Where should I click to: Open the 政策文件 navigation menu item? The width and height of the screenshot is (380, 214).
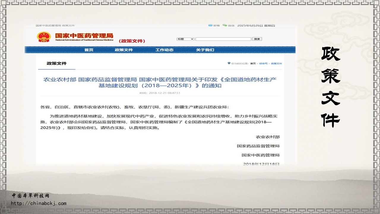tap(124, 50)
